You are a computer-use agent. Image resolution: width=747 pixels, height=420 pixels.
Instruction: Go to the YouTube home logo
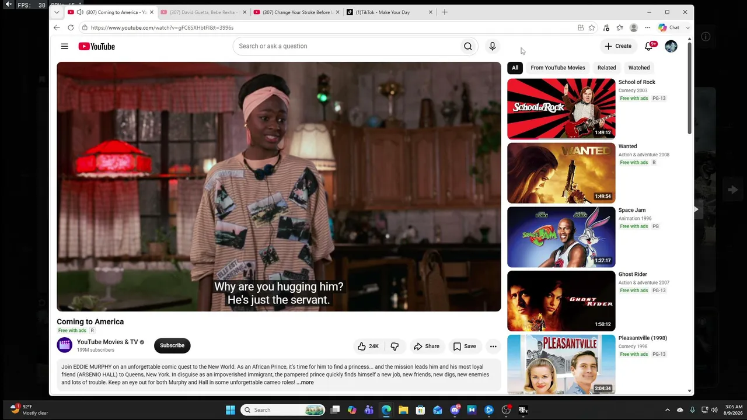pos(97,46)
